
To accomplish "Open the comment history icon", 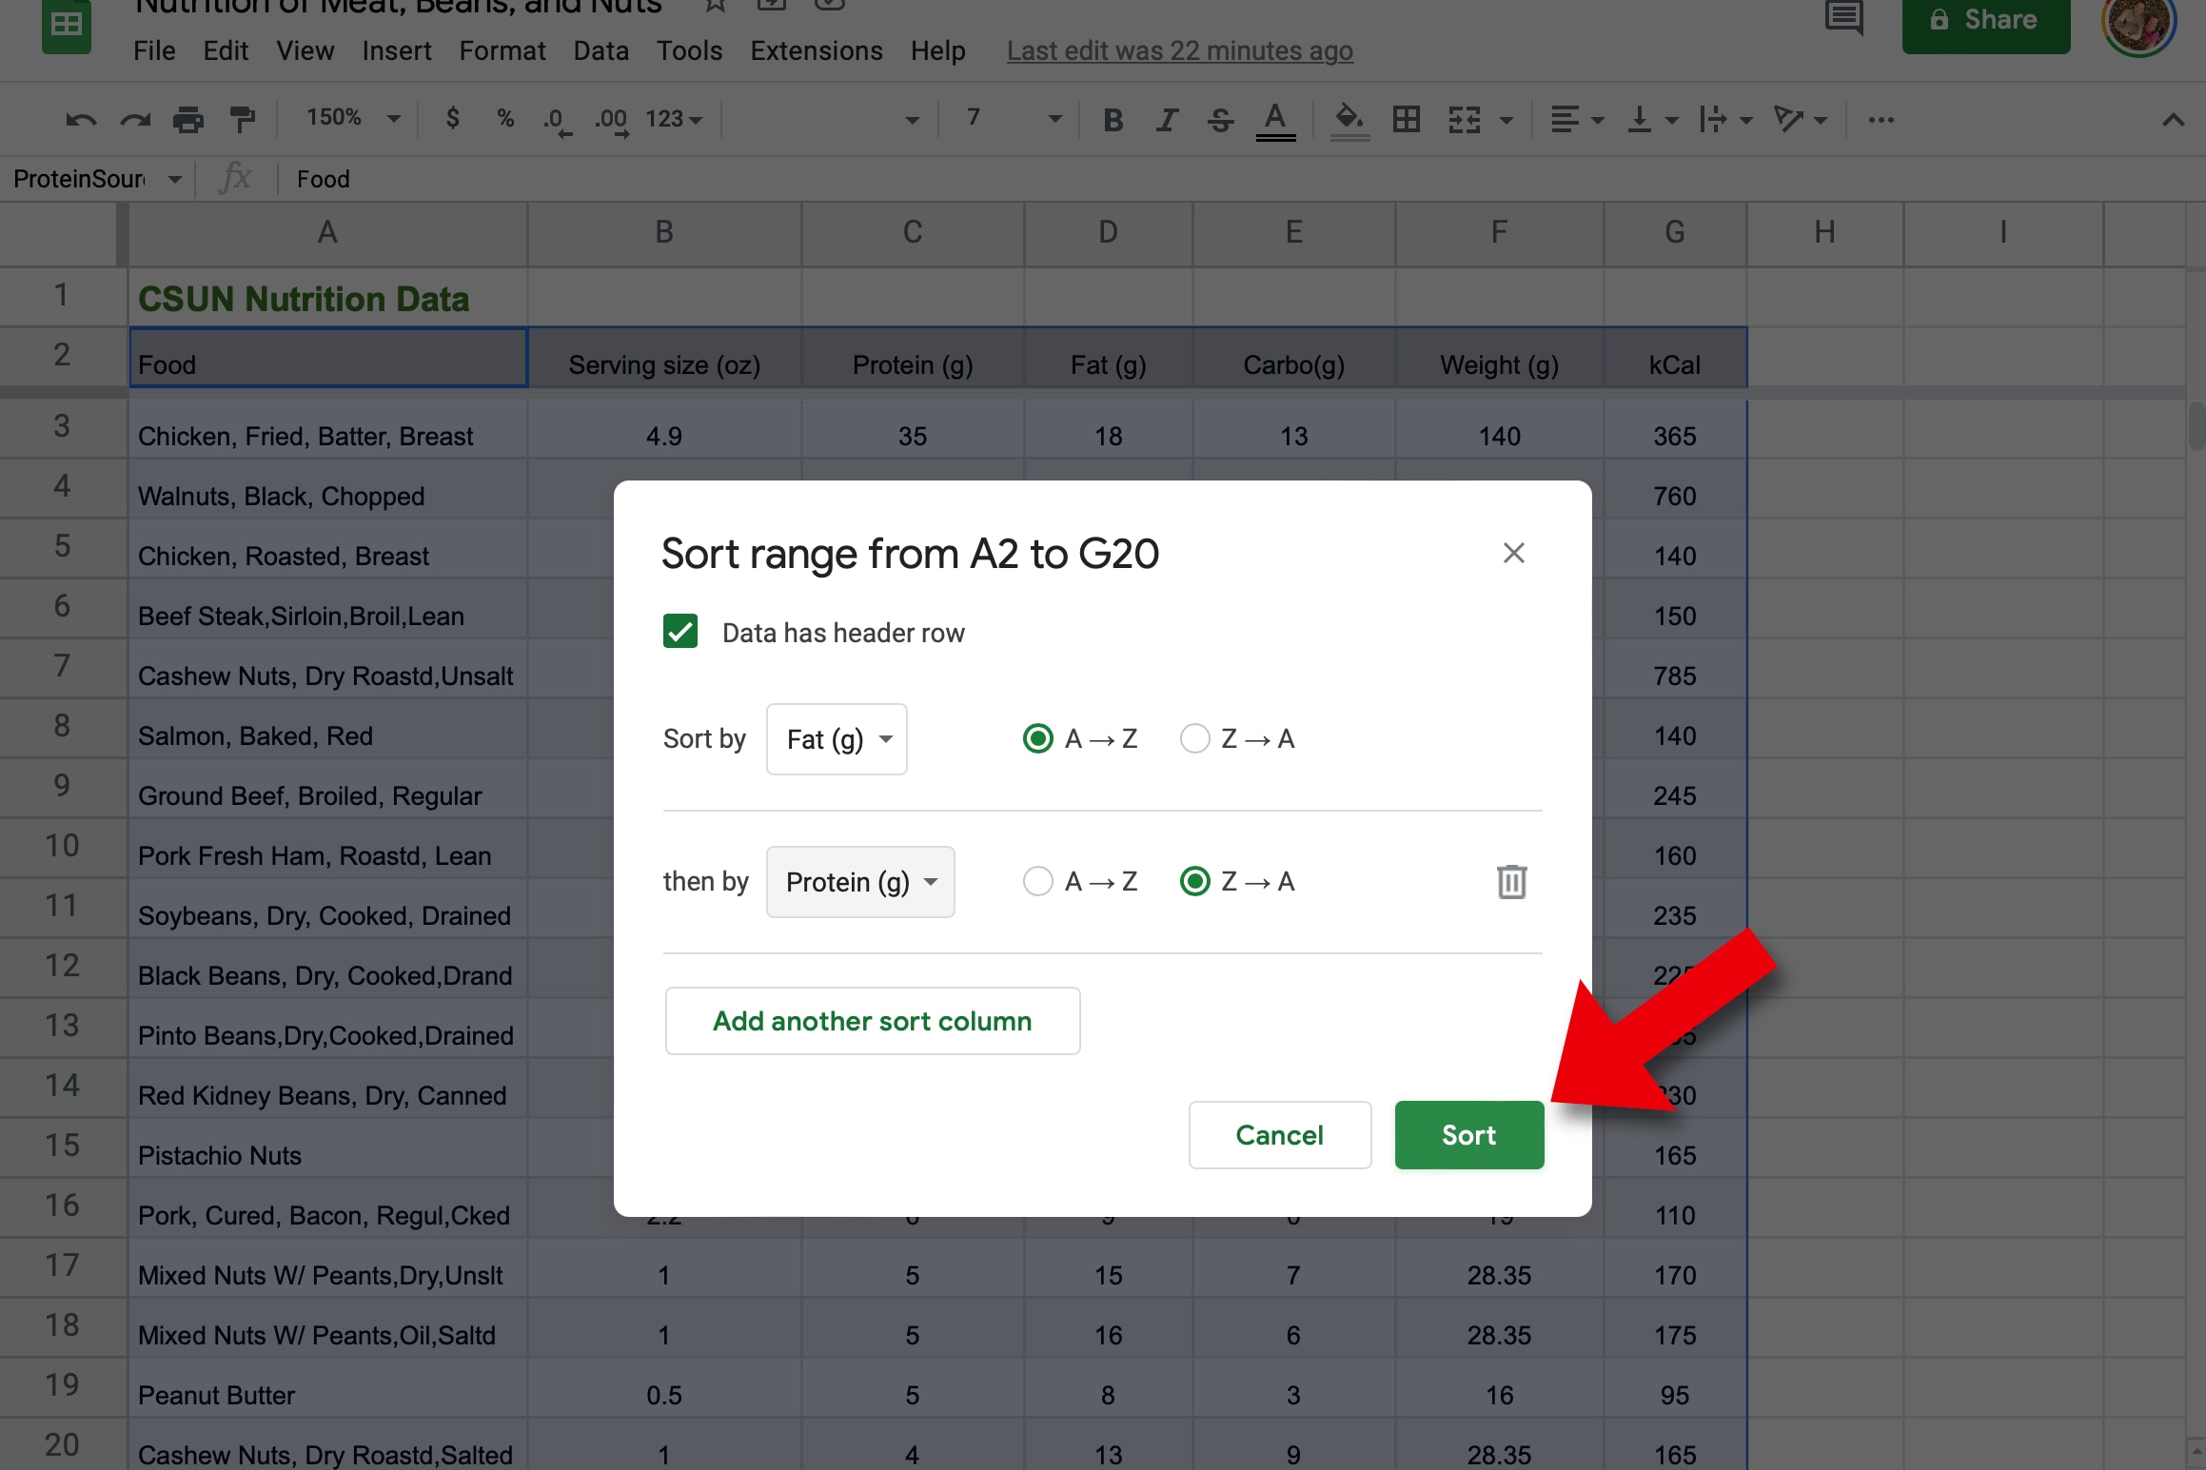I will [1843, 17].
